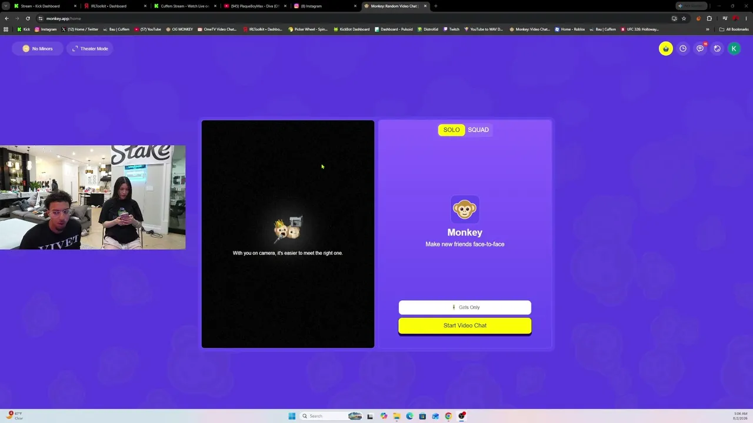The width and height of the screenshot is (753, 423).
Task: Reload the monkey.app page
Action: (28, 18)
